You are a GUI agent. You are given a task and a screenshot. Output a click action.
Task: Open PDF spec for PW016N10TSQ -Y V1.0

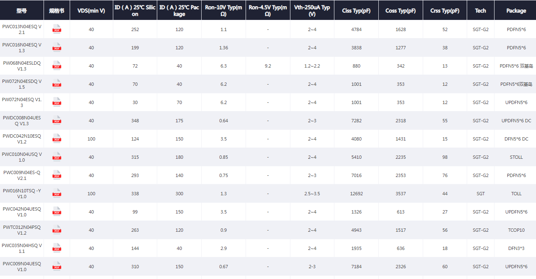coord(57,193)
